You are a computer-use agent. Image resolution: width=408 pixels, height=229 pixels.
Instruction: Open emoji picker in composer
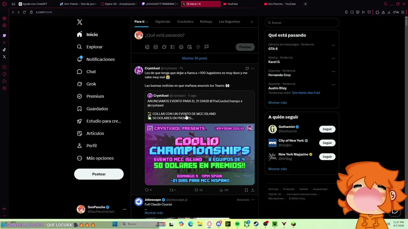[181, 47]
